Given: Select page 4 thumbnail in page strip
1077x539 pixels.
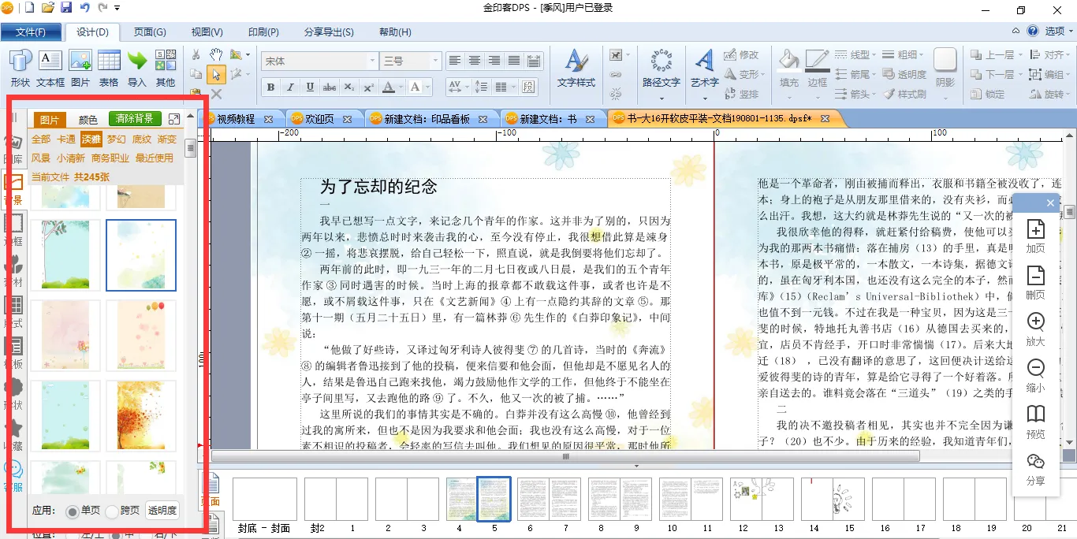Looking at the screenshot, I should coord(461,499).
